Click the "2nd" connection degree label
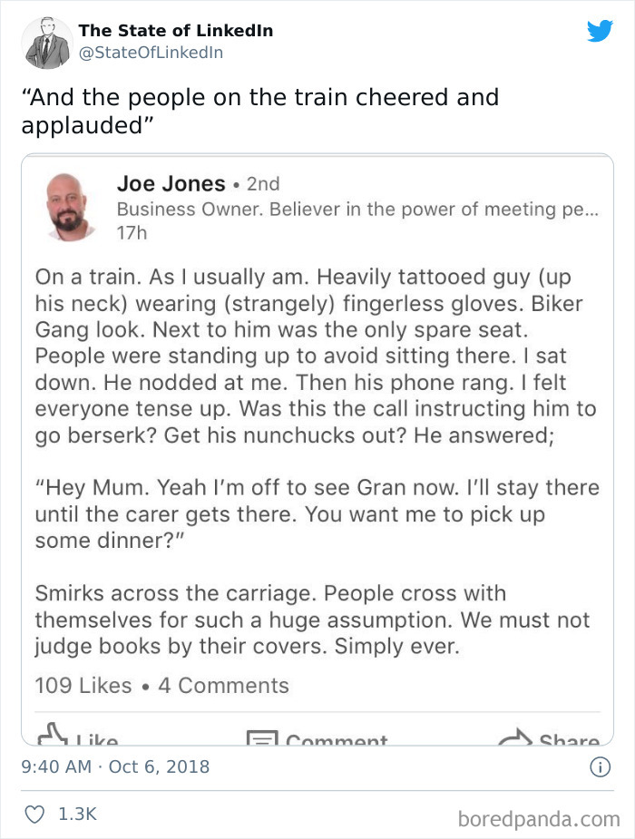This screenshot has height=839, width=635. (x=262, y=184)
